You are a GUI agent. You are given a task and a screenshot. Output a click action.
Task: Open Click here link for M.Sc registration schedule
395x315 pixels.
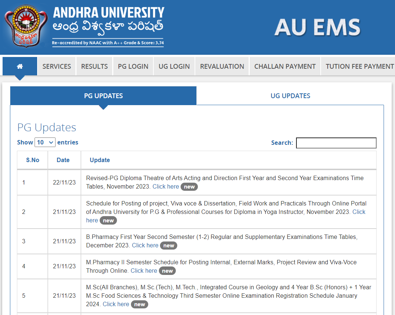(116, 304)
